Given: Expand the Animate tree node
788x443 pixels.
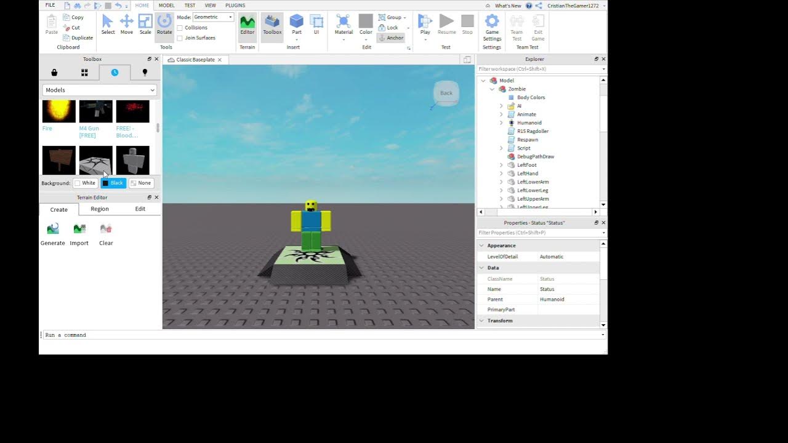Looking at the screenshot, I should tap(501, 114).
